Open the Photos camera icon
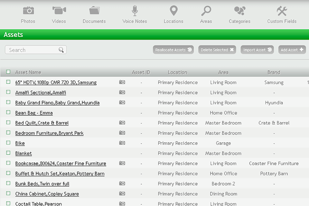The height and width of the screenshot is (206, 309). [x=28, y=11]
